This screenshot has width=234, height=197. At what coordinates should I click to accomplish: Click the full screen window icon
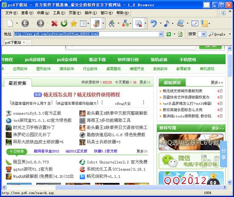pos(195,23)
